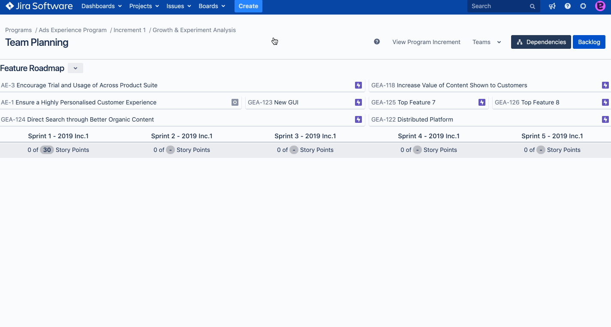Go to Ads Experience Program breadcrumb
Screen dimensions: 611x327
(72, 30)
